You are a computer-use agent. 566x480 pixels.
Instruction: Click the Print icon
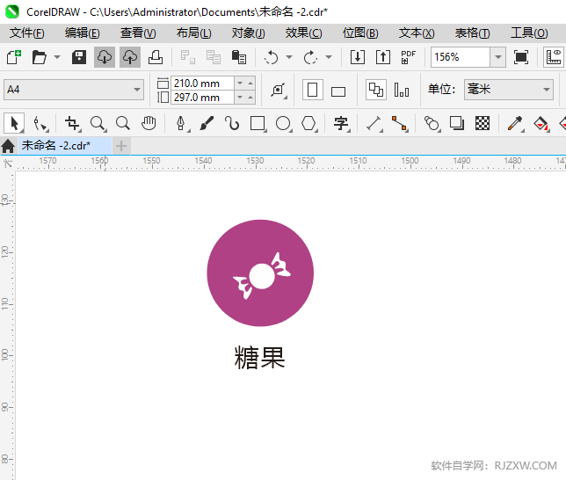coord(156,57)
